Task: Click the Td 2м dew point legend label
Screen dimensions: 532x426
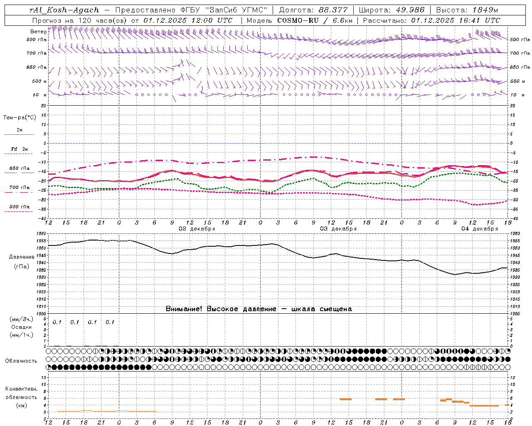Action: click(20, 149)
